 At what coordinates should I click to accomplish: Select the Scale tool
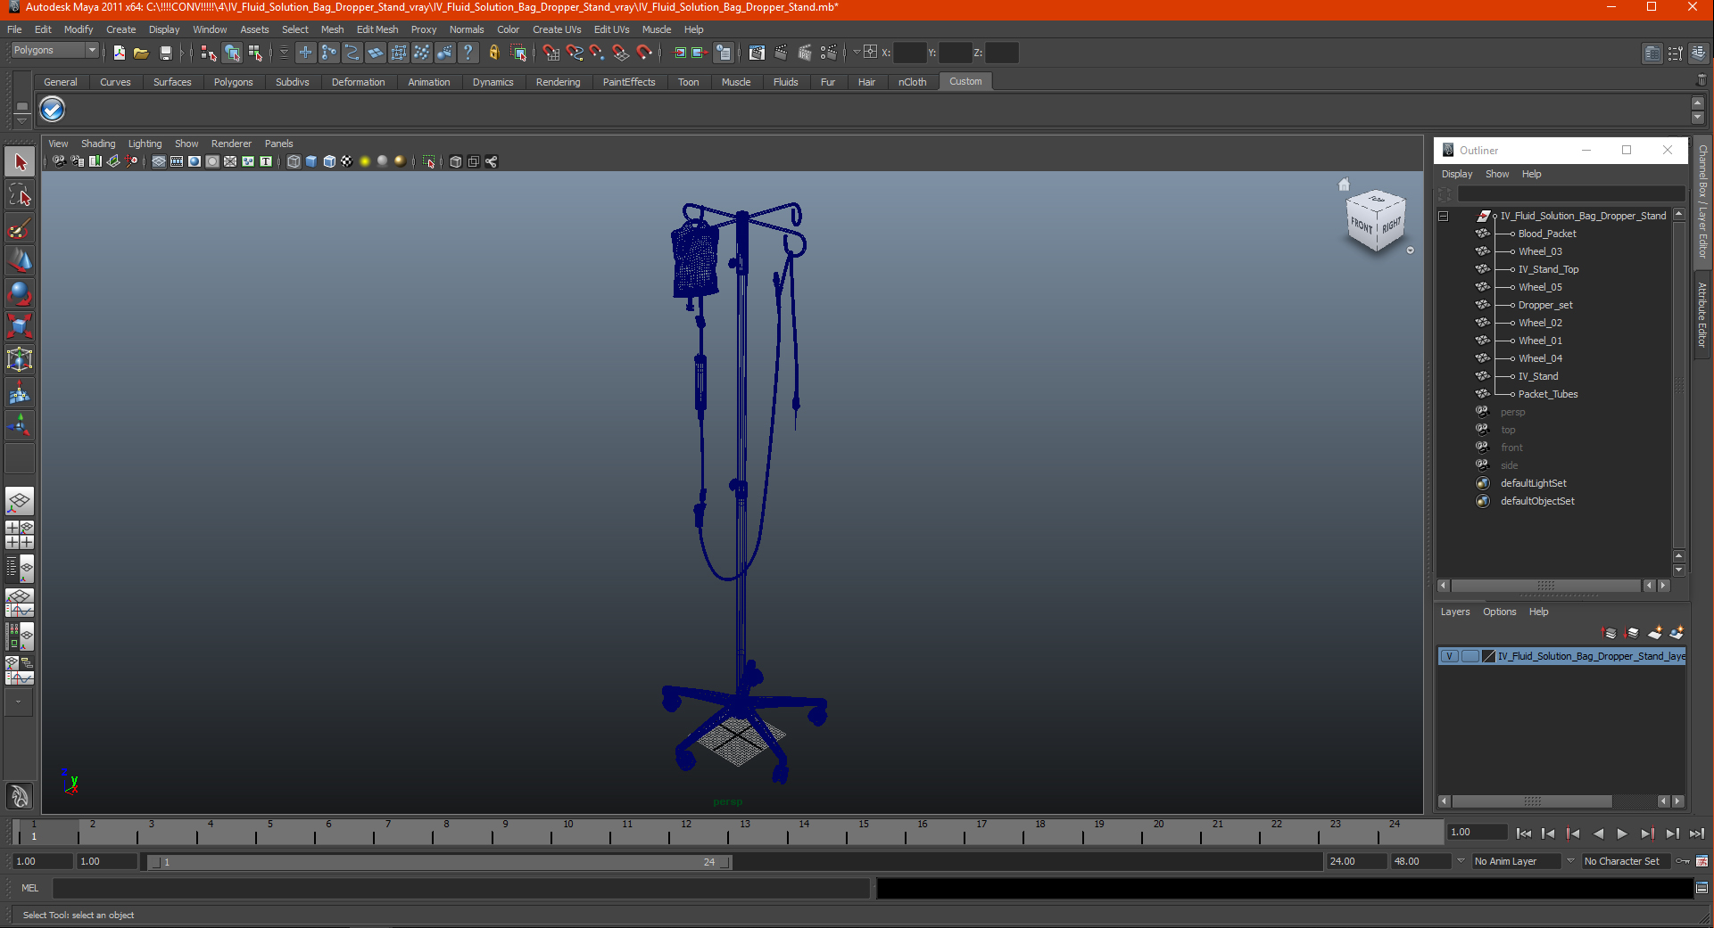pyautogui.click(x=20, y=327)
